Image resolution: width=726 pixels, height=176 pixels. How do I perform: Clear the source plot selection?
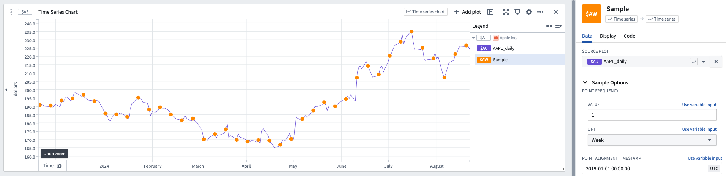[716, 62]
